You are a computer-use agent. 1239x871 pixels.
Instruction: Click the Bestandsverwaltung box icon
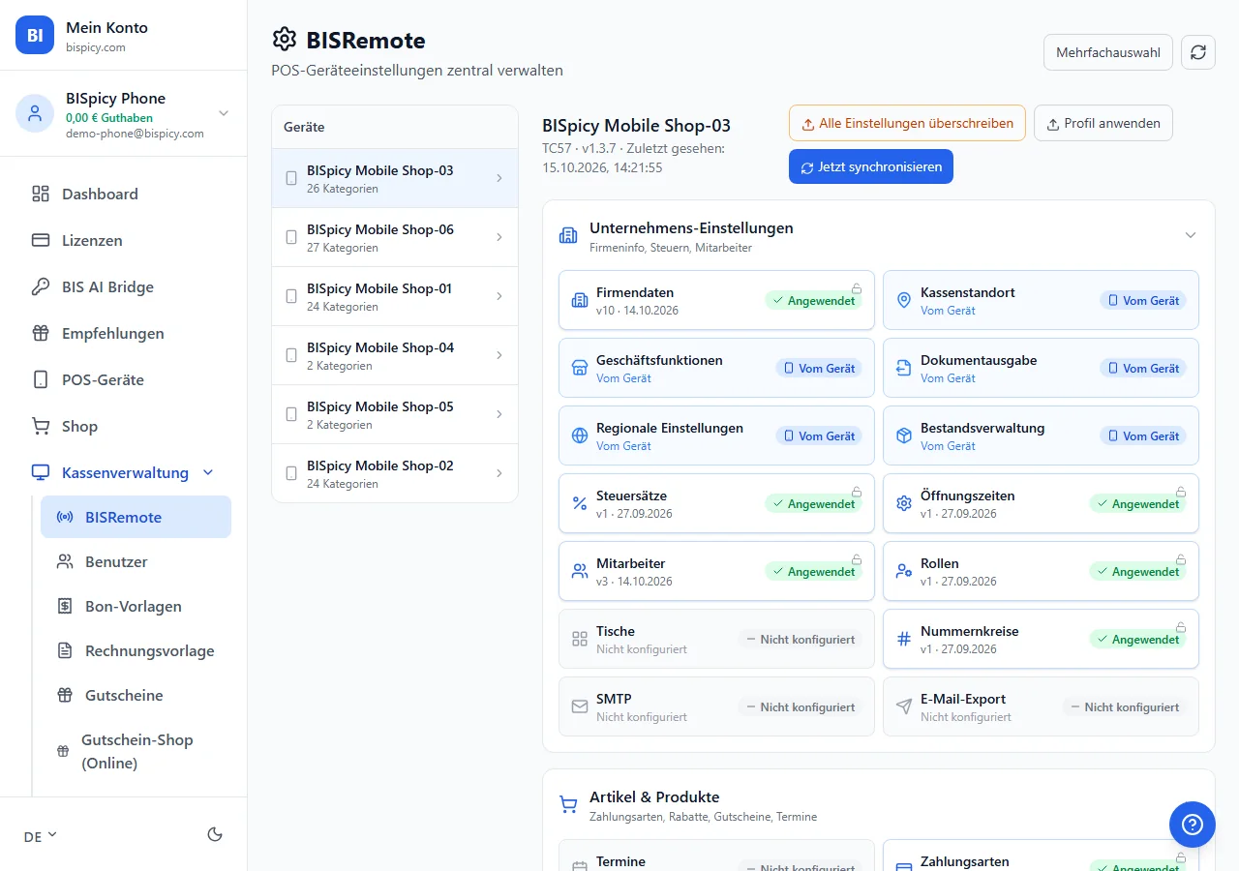[904, 435]
